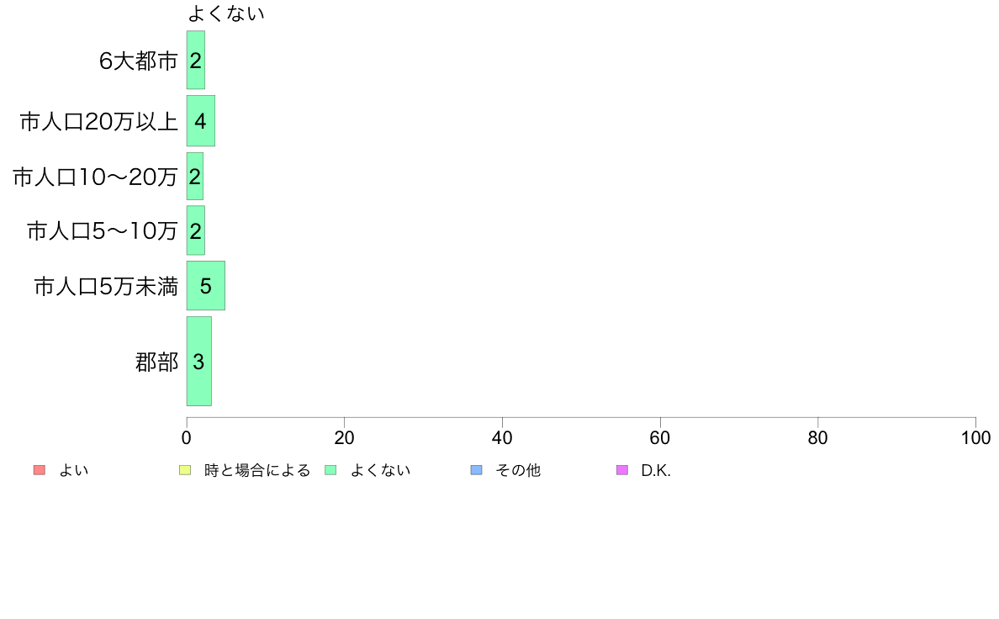
Task: Click the よくない chart title
Action: tap(226, 13)
